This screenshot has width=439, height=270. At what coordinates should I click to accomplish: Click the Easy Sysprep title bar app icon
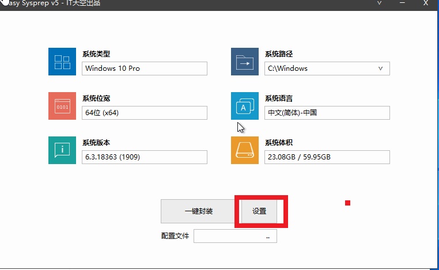coord(3,3)
